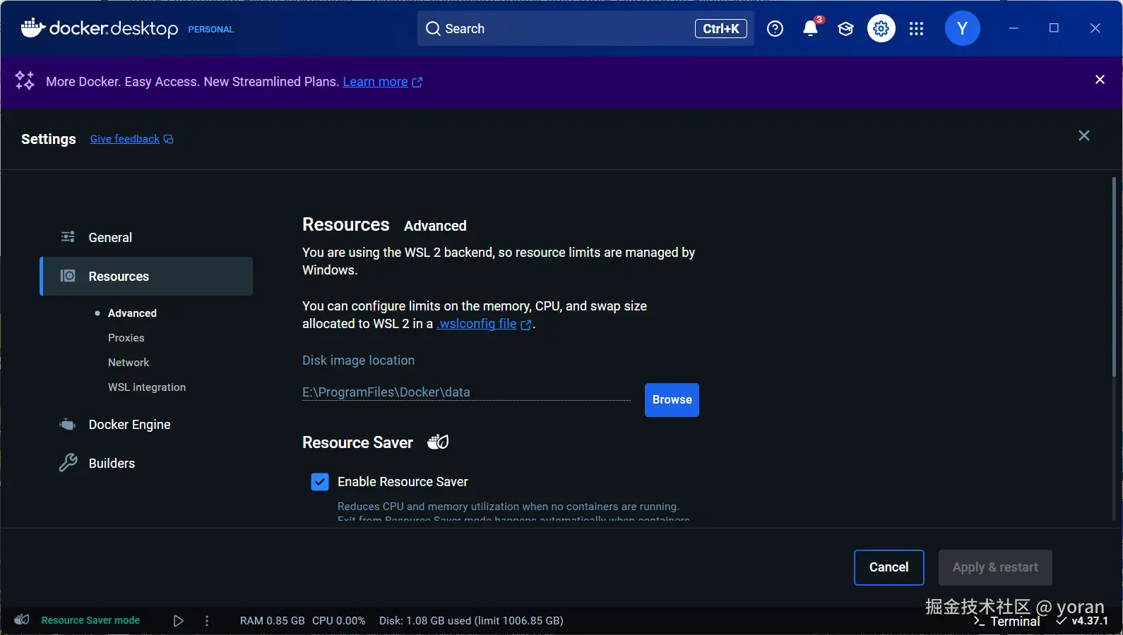The height and width of the screenshot is (635, 1123).
Task: Open the Learning Center graduation cap icon
Action: click(845, 28)
